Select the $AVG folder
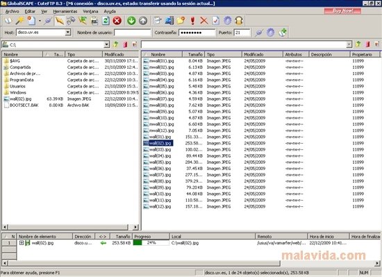Image resolution: width=382 pixels, height=277 pixels. point(15,61)
